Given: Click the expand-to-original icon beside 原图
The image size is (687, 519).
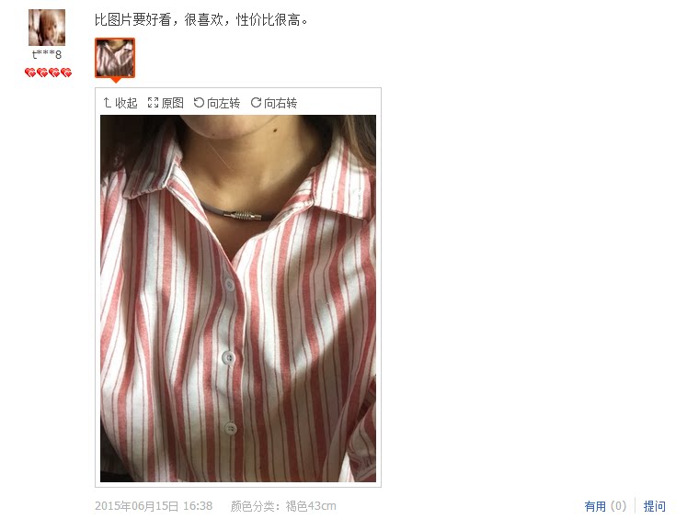Looking at the screenshot, I should 153,103.
